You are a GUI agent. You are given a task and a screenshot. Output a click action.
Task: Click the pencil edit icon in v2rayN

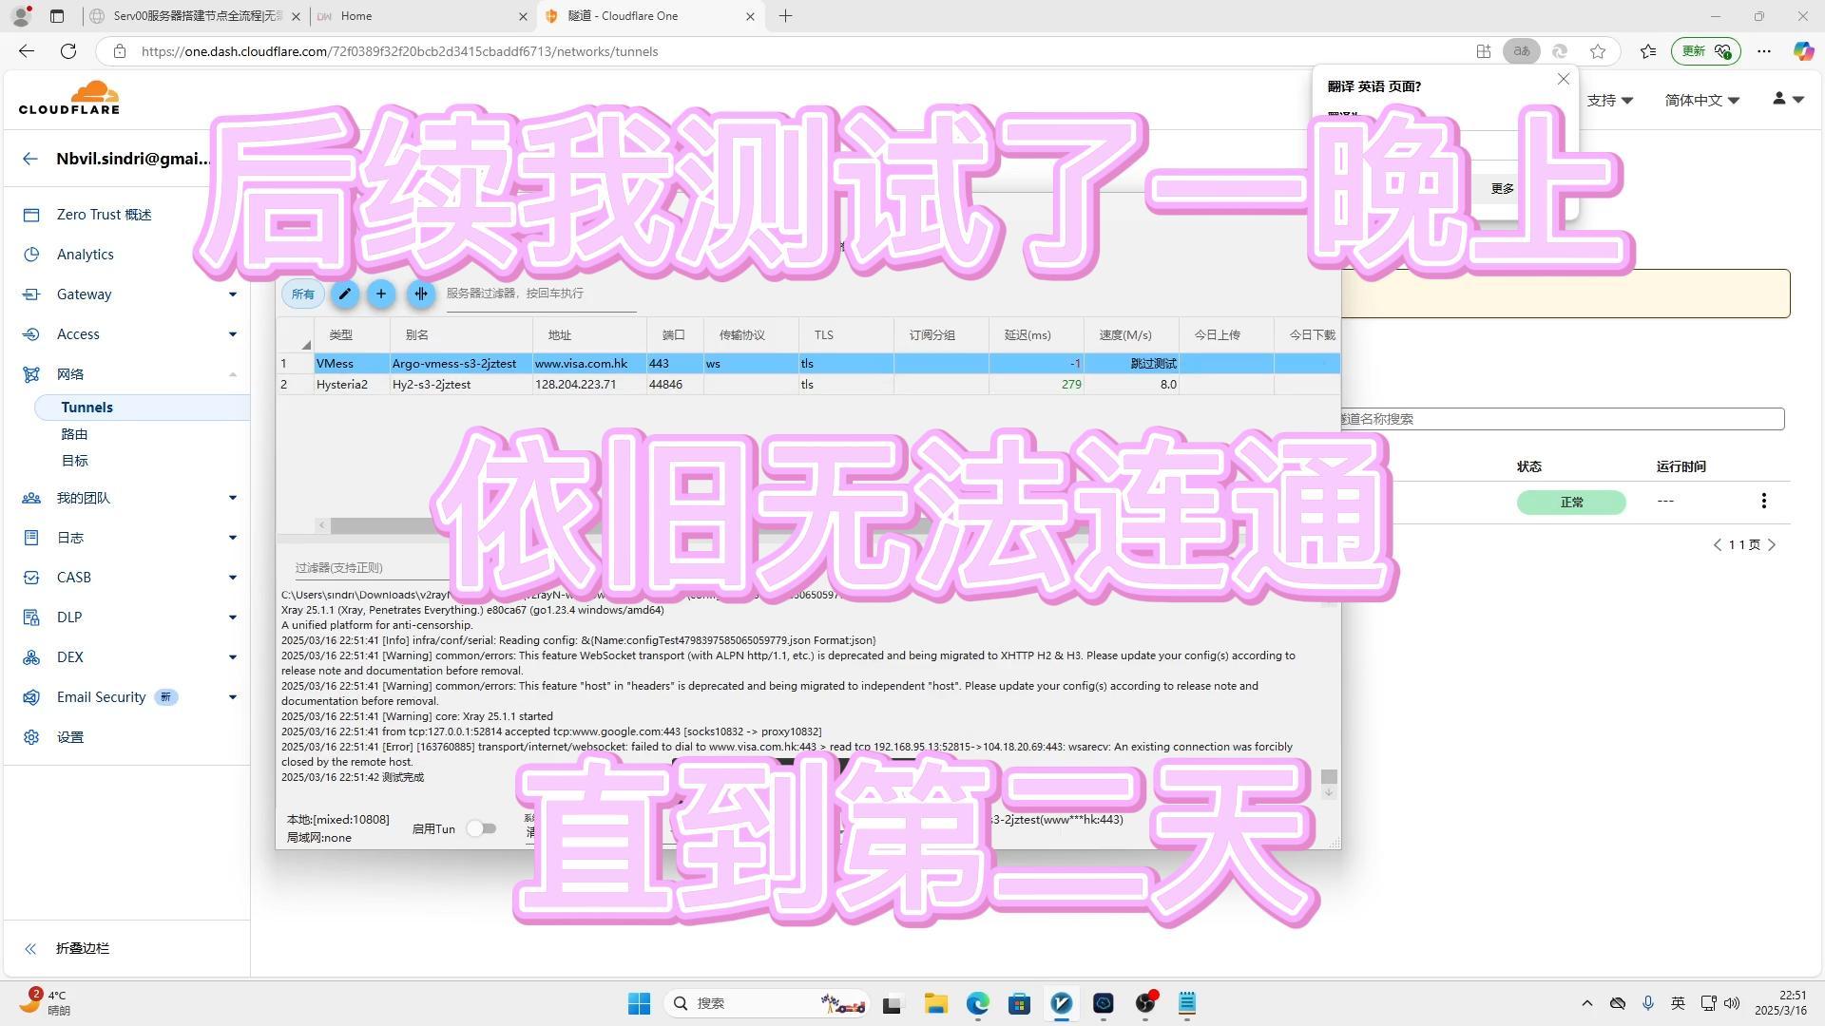point(344,294)
